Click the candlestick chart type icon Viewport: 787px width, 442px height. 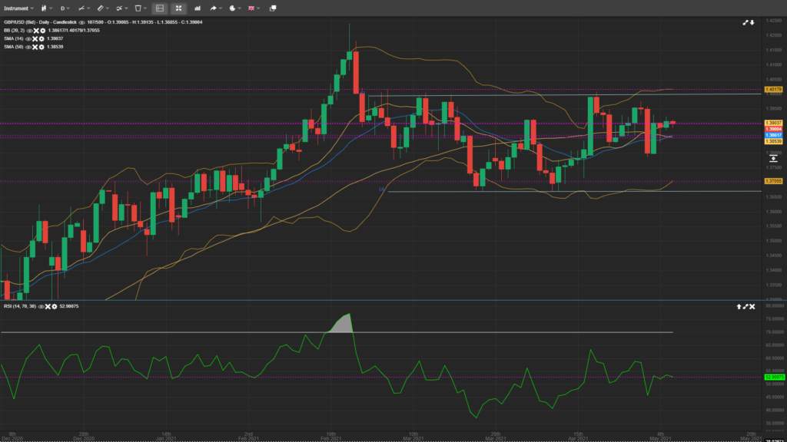click(x=44, y=8)
